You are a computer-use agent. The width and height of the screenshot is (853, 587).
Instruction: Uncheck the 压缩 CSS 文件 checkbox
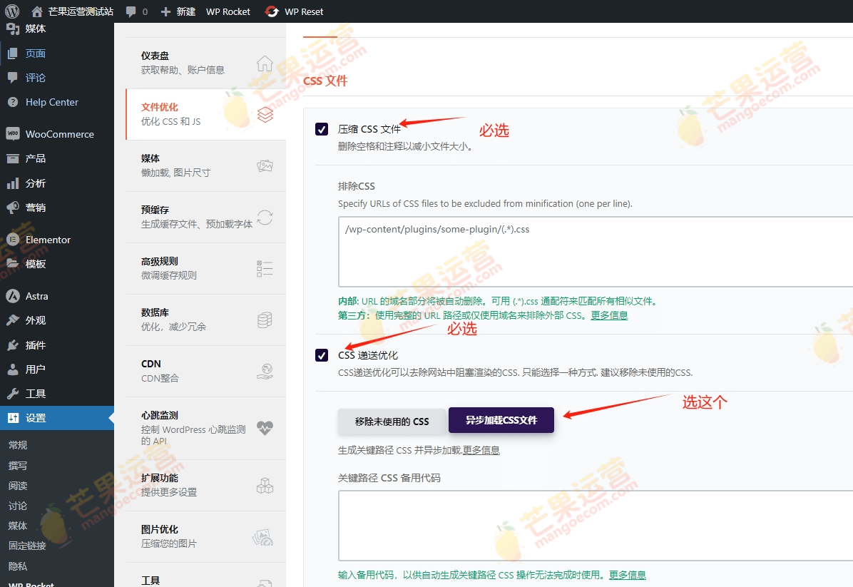[322, 129]
